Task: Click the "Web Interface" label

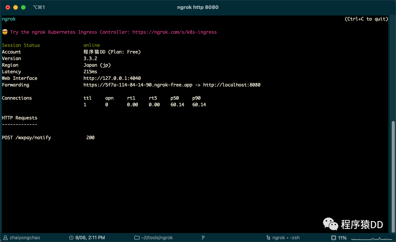Action: click(x=20, y=78)
